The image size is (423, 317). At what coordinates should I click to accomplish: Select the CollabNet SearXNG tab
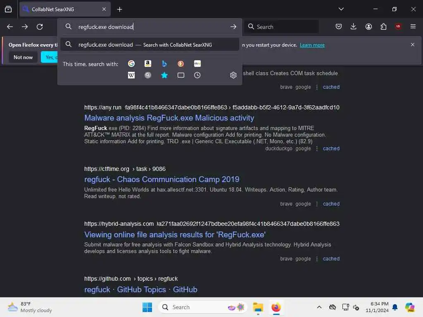[x=65, y=9]
